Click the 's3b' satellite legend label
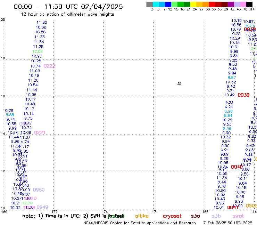Image resolution: width=257 pixels, height=226 pixels. pyautogui.click(x=216, y=216)
